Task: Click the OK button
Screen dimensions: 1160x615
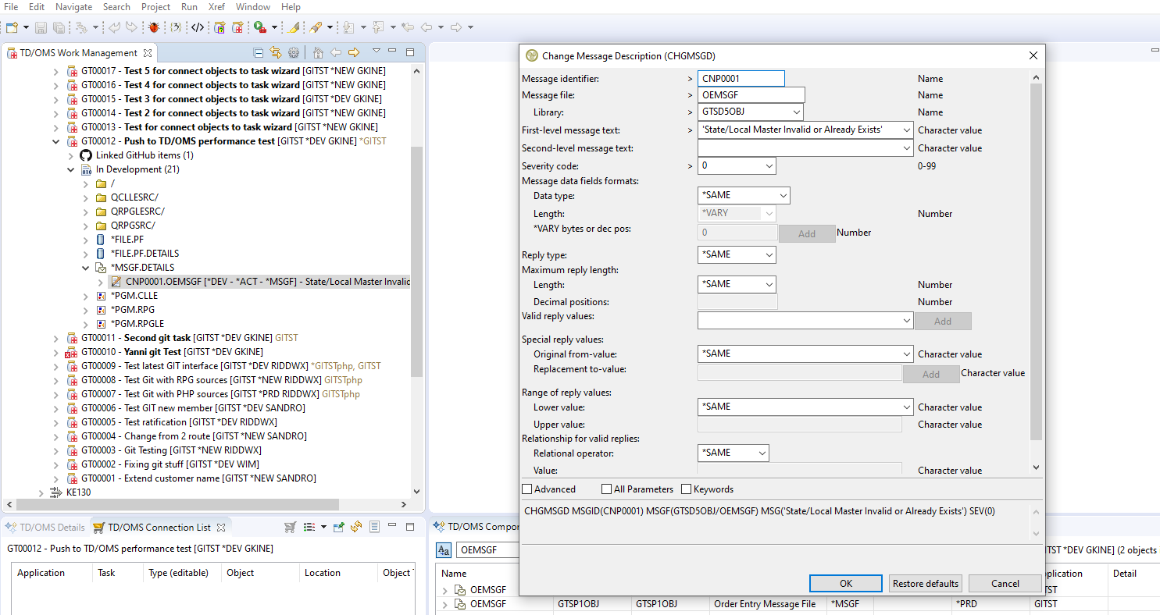Action: tap(846, 584)
